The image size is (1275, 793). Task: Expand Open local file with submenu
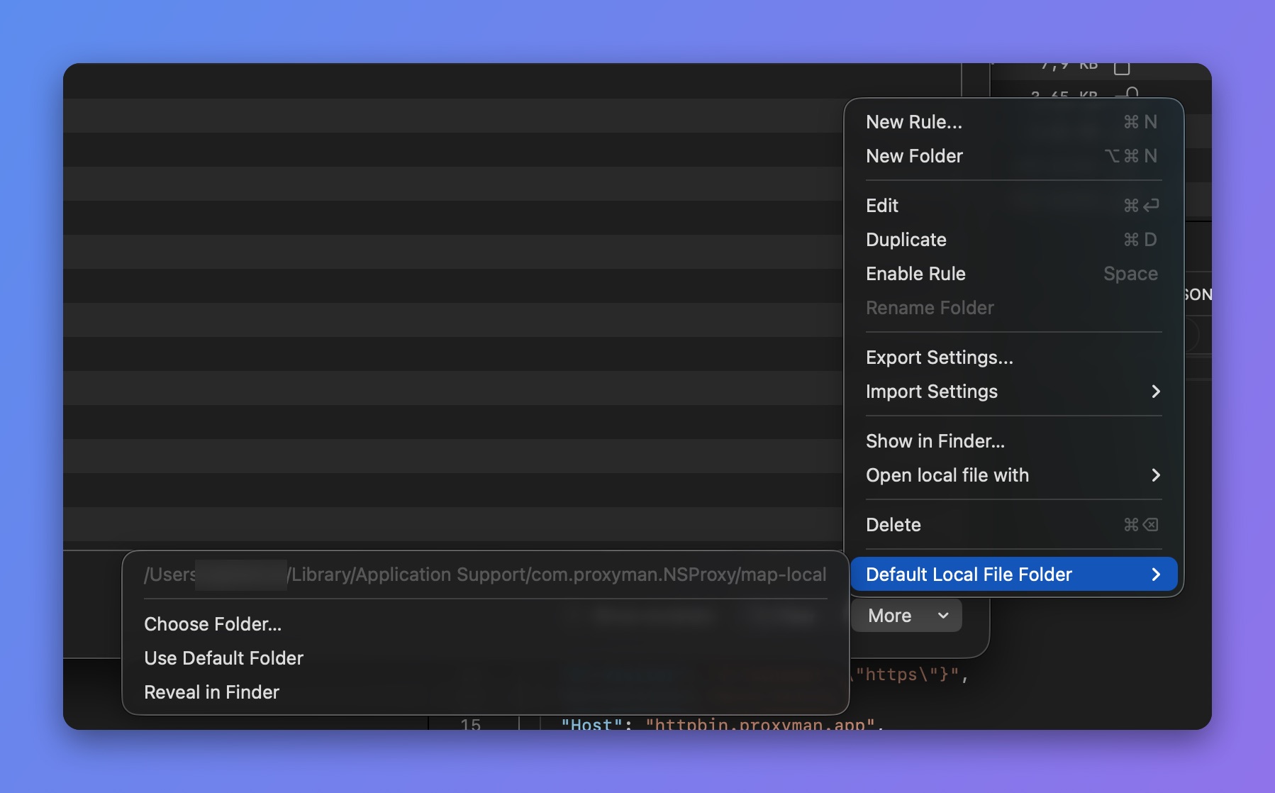click(x=1013, y=475)
